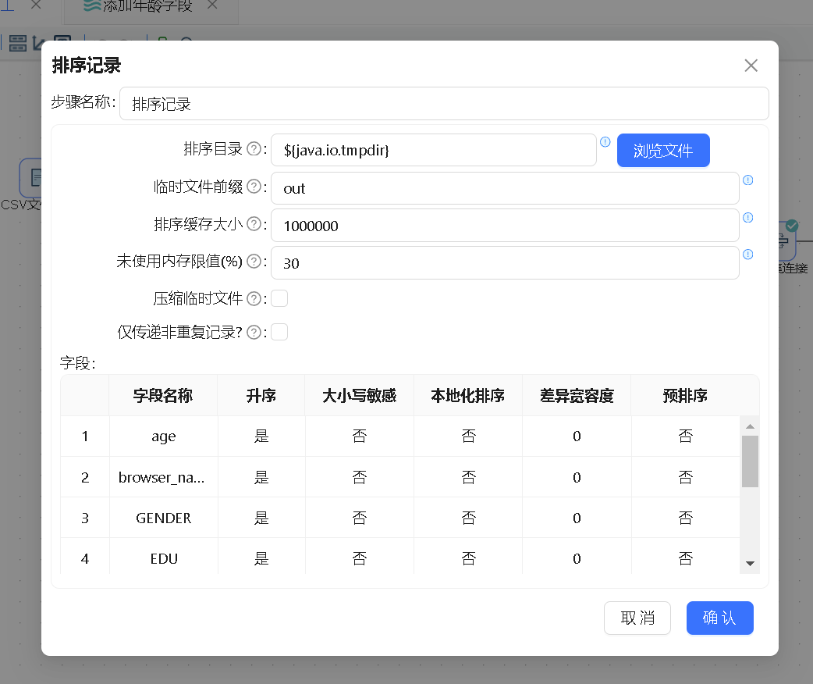The width and height of the screenshot is (813, 684).
Task: Click the 差异宽容度 column header
Action: [577, 395]
